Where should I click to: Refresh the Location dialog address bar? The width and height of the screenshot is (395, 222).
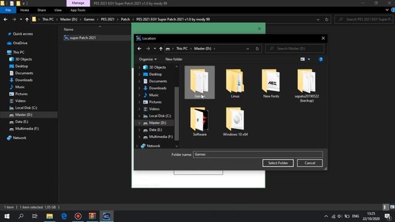point(257,49)
